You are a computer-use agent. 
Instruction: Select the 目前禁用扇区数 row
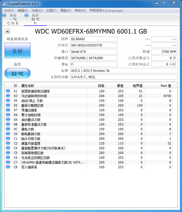pyautogui.click(x=89, y=153)
